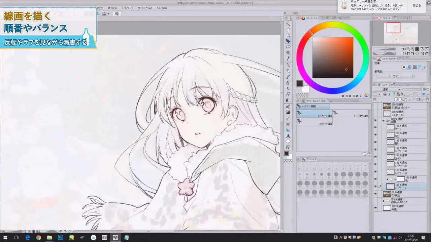Select the Operation object tool

coord(288,35)
